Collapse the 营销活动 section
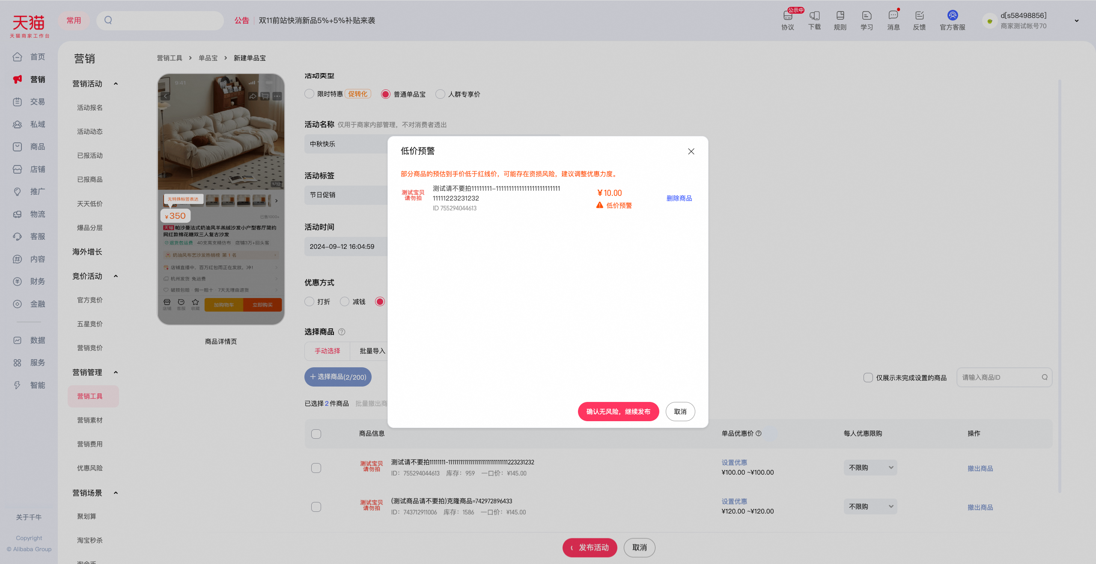Screen dimensions: 1096x564 [x=116, y=84]
